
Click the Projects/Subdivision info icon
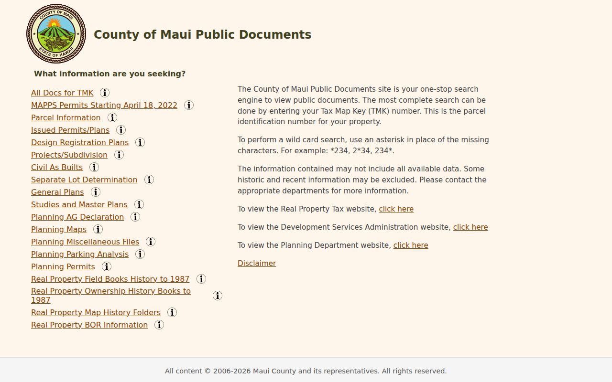pos(119,155)
